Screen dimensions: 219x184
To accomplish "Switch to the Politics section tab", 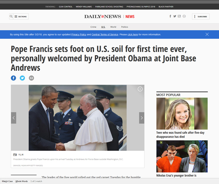I will (124, 27).
